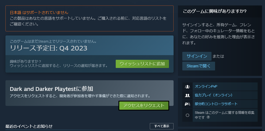Click the partial controller support gamepad icon
The height and width of the screenshot is (131, 265).
(187, 104)
